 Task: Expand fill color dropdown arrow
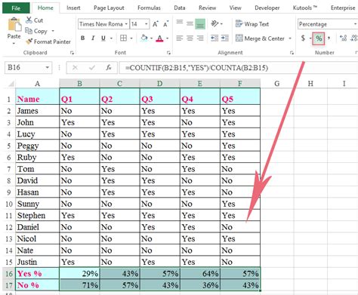tap(151, 38)
